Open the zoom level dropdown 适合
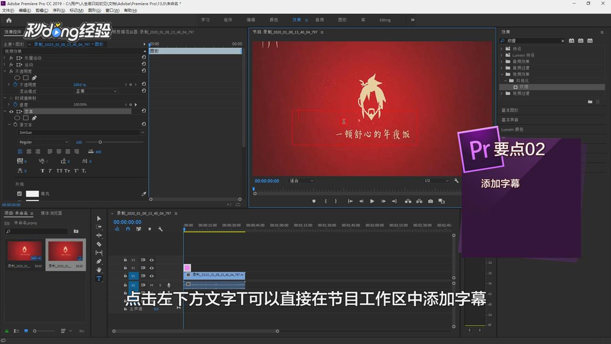Screen dimensions: 611x344 (x=301, y=181)
